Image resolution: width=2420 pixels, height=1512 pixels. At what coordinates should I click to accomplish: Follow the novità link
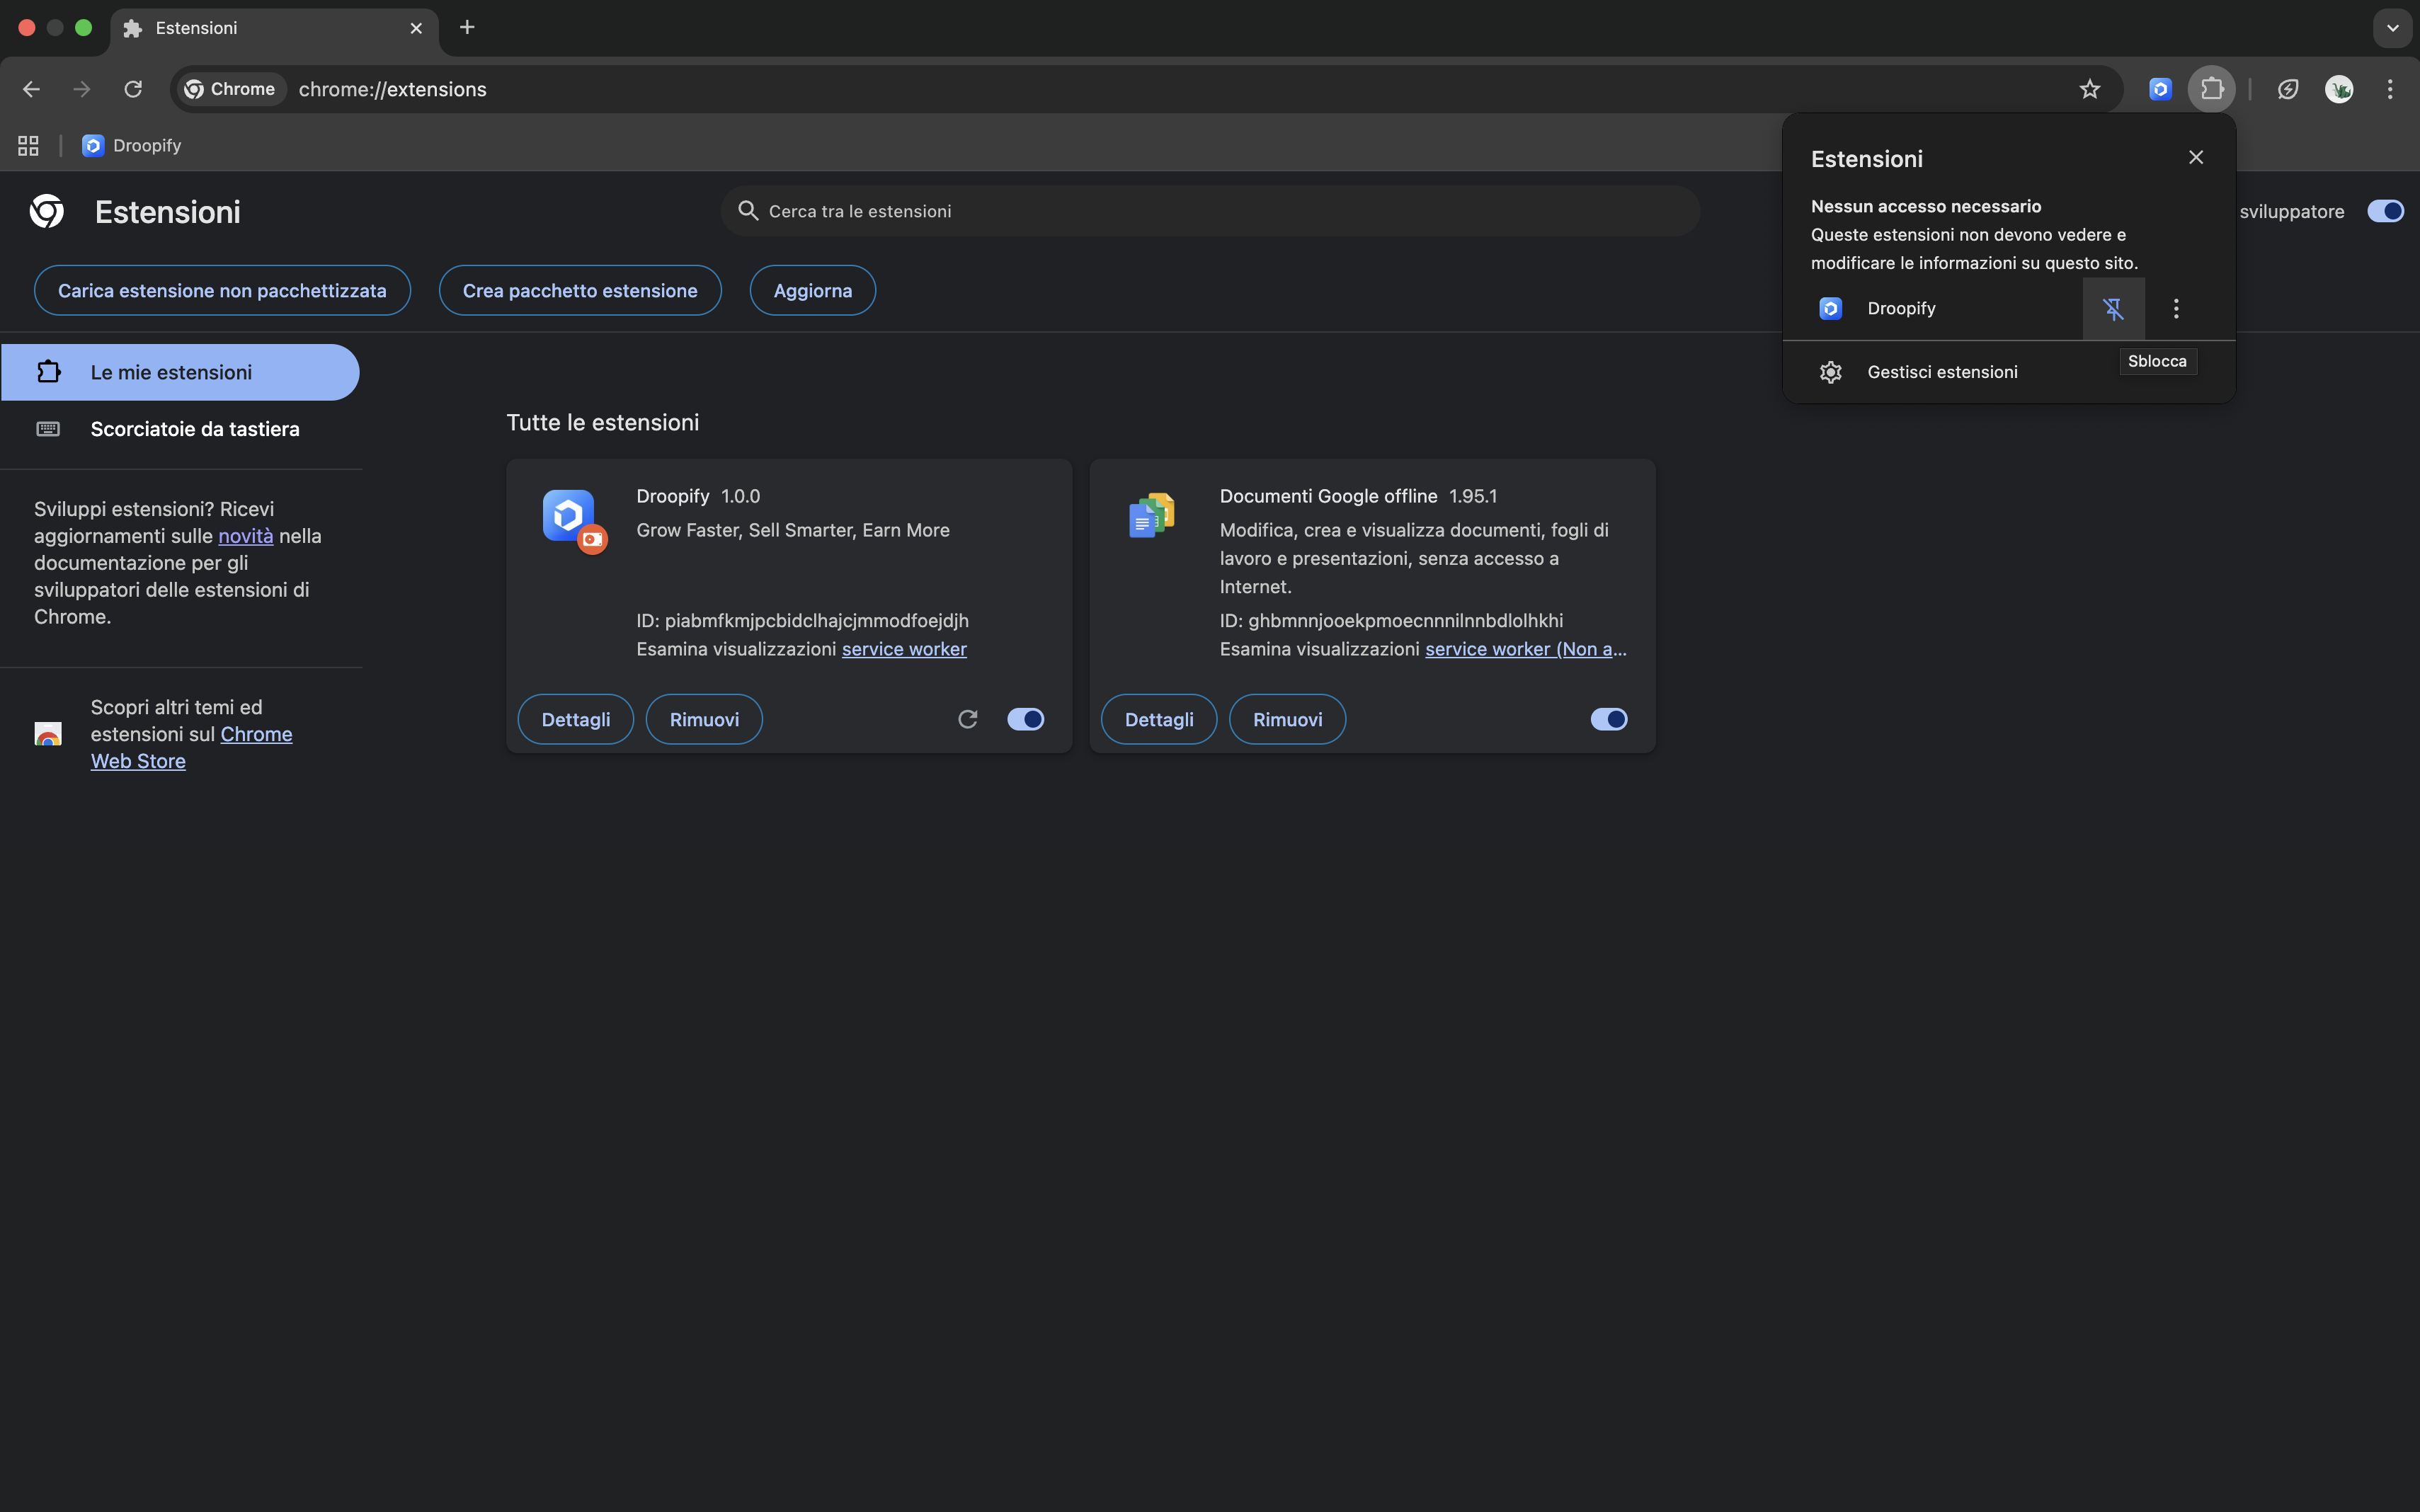(x=246, y=536)
